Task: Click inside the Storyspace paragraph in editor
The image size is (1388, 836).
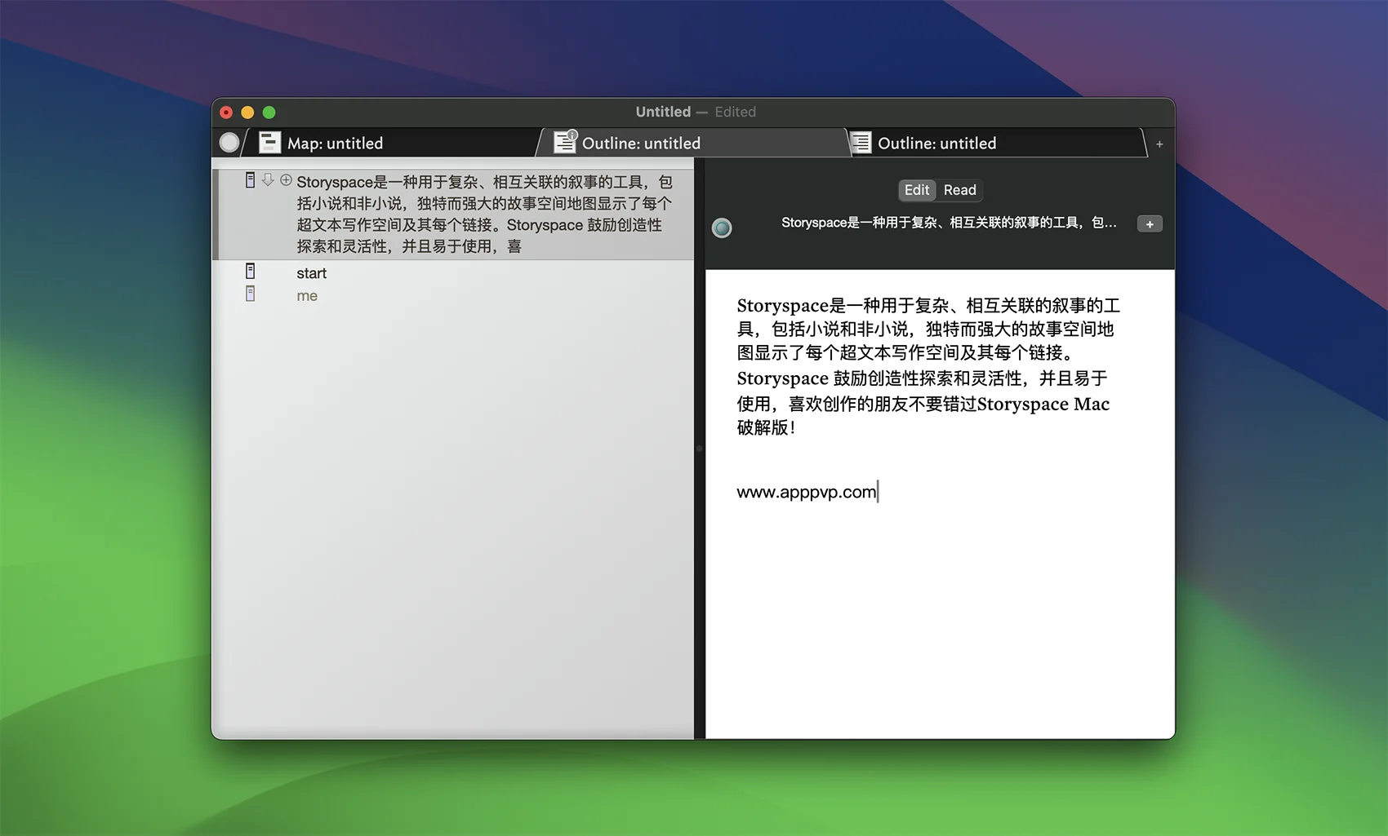Action: pos(928,366)
